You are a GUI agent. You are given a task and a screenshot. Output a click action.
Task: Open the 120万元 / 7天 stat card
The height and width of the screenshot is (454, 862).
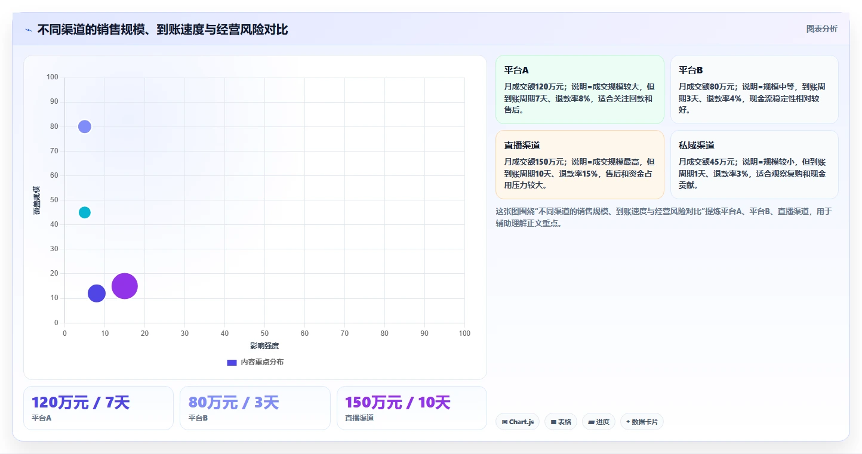point(98,408)
